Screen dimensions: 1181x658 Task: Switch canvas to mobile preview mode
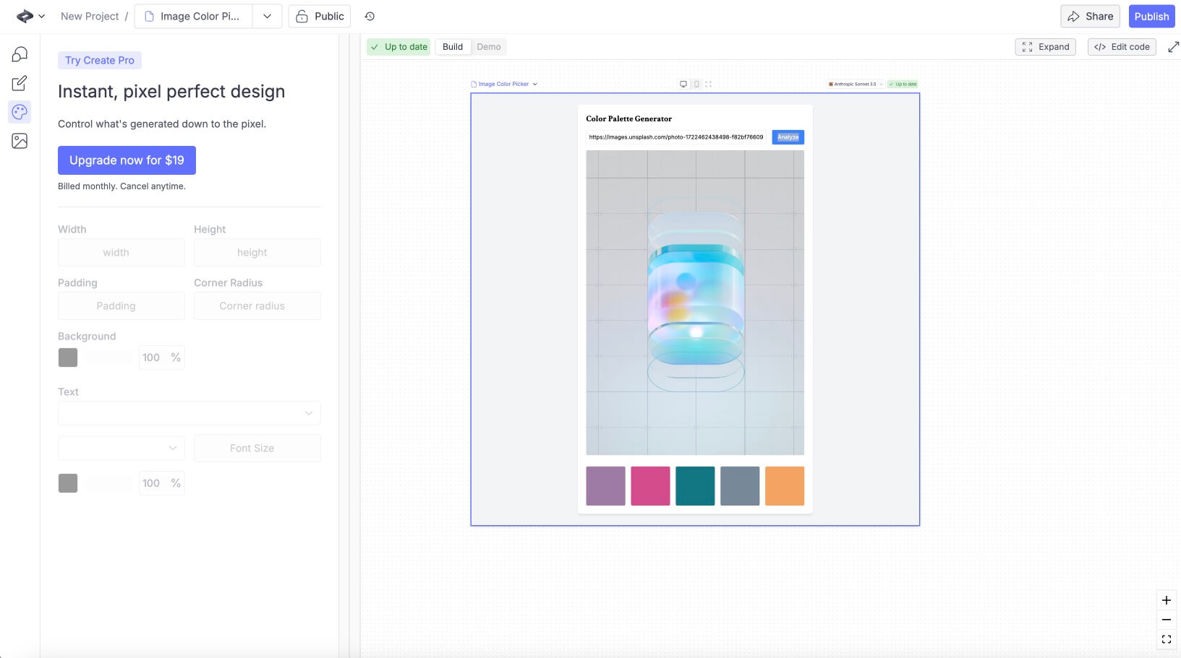pyautogui.click(x=696, y=84)
